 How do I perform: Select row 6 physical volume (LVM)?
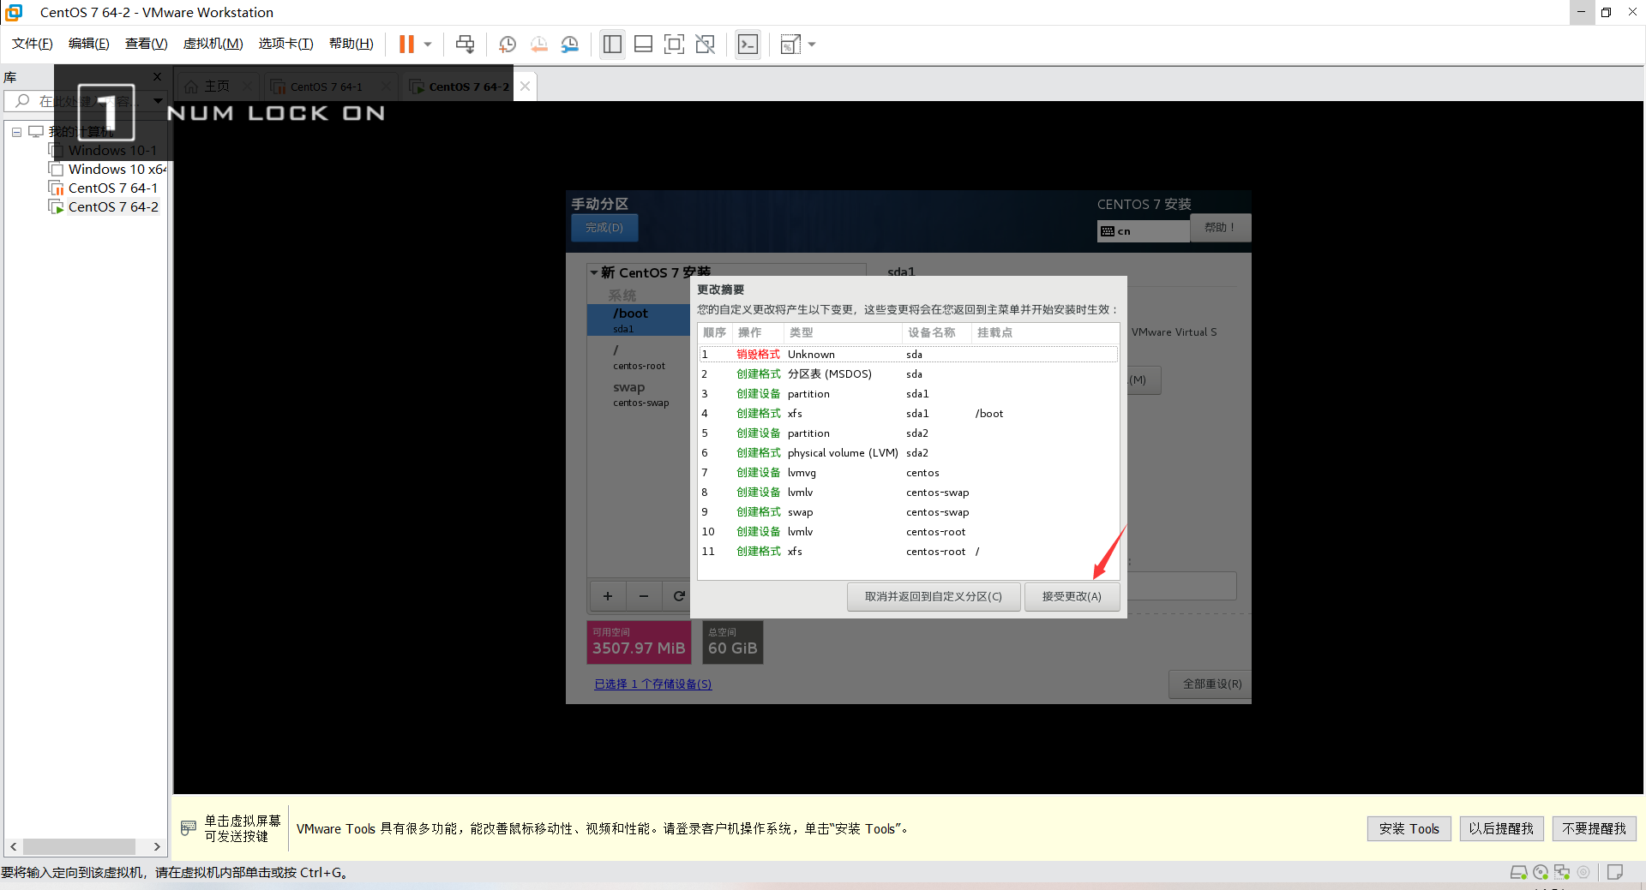(908, 453)
